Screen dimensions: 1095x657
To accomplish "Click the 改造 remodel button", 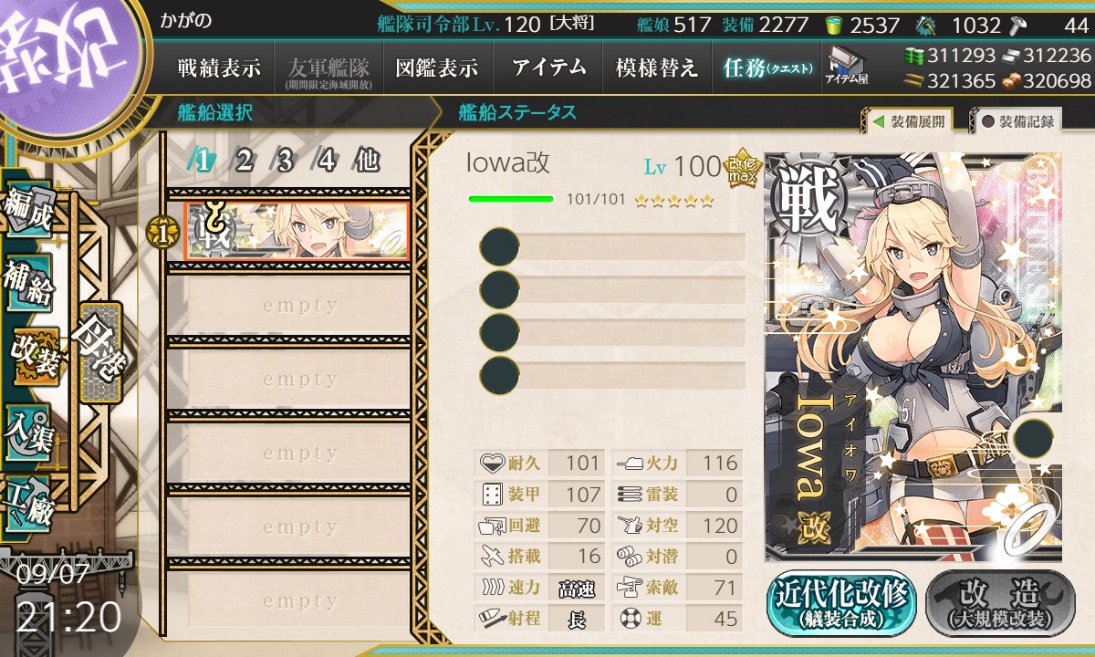I will tap(1000, 603).
